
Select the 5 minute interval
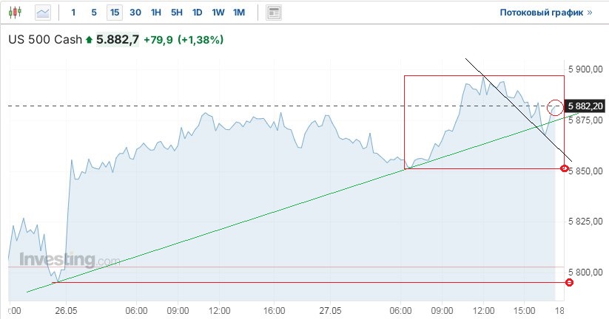pos(93,13)
